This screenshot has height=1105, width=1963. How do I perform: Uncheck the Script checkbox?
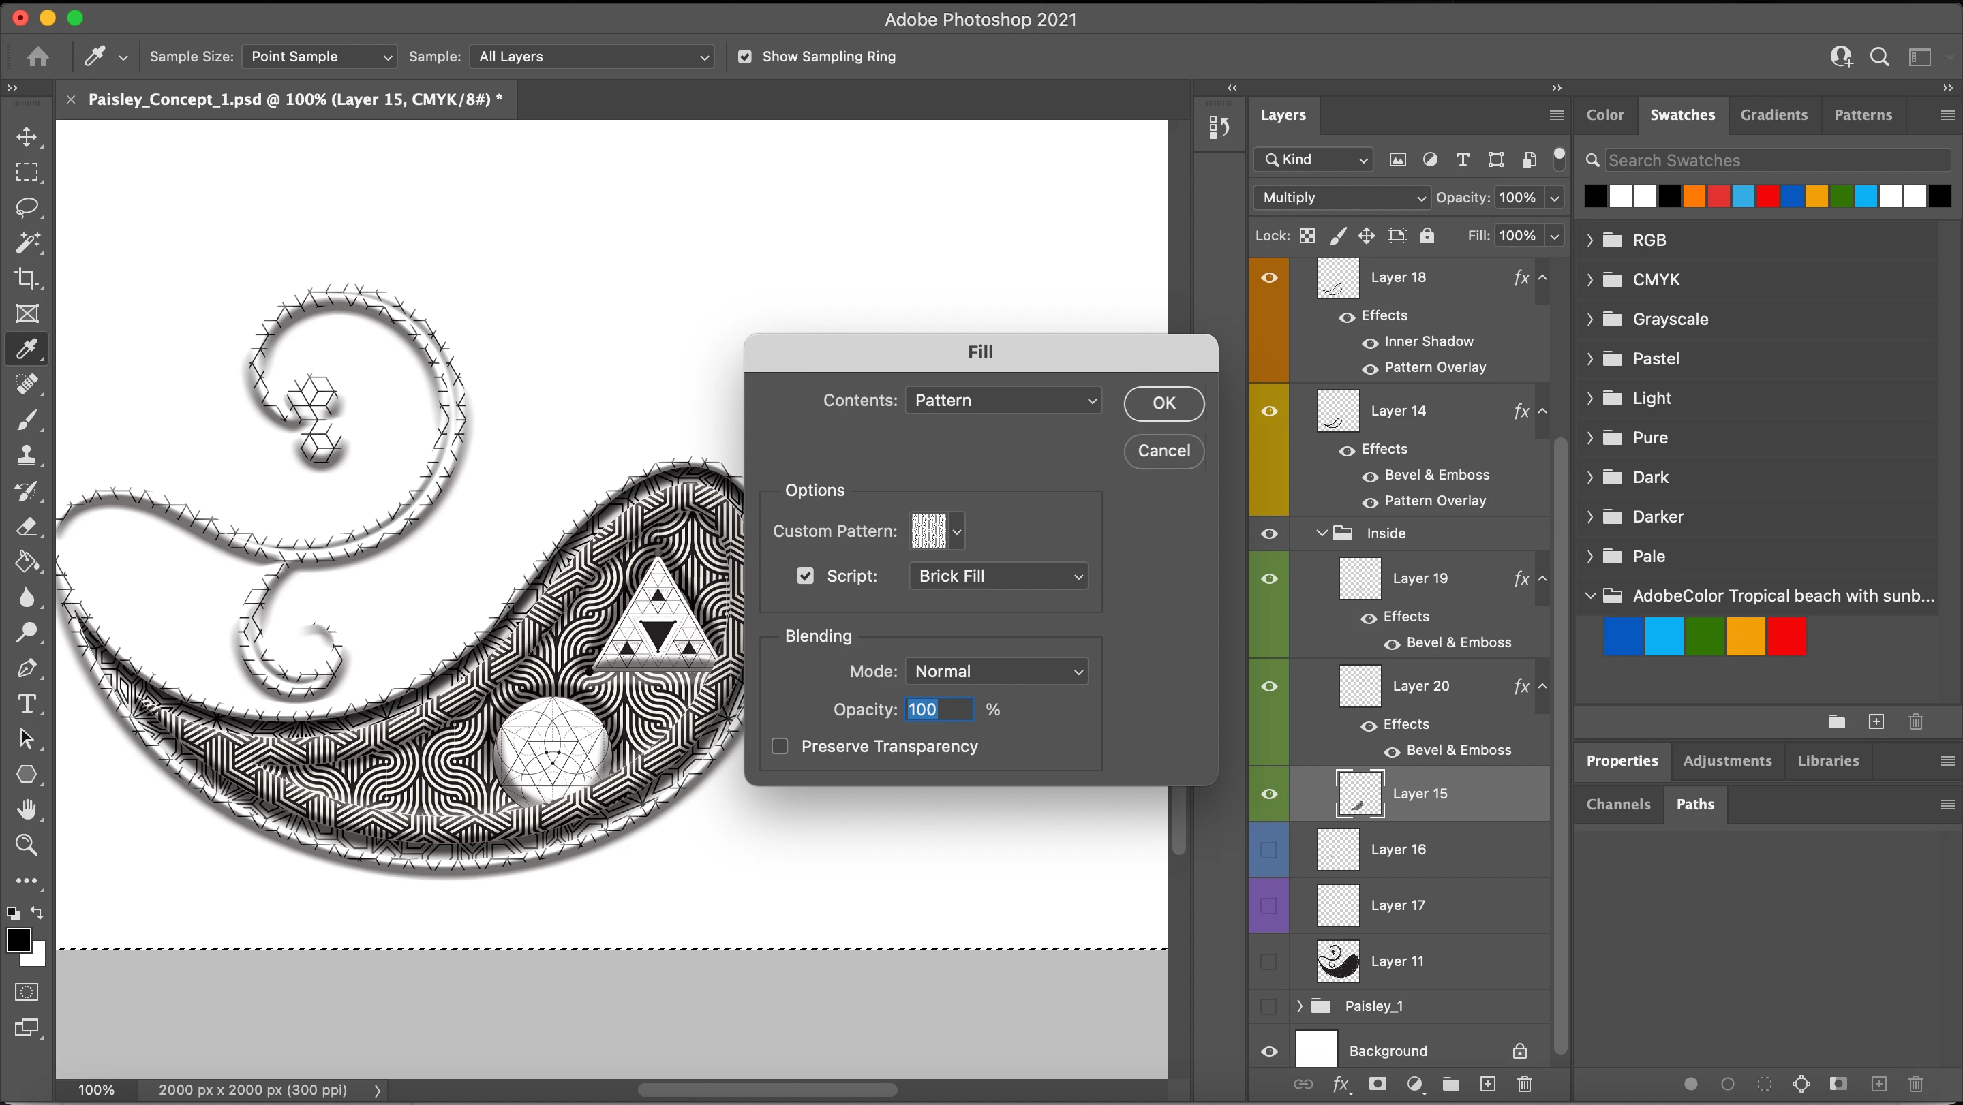point(805,576)
